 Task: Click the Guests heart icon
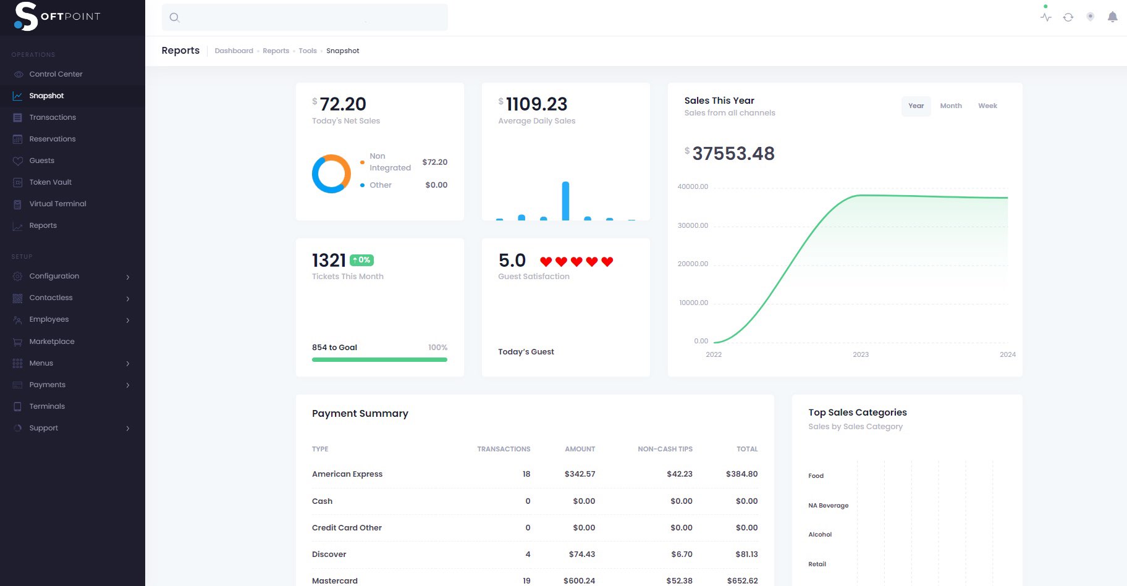tap(18, 161)
